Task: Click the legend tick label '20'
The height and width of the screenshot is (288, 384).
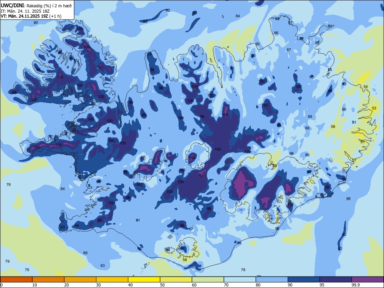Action: [x=66, y=285]
